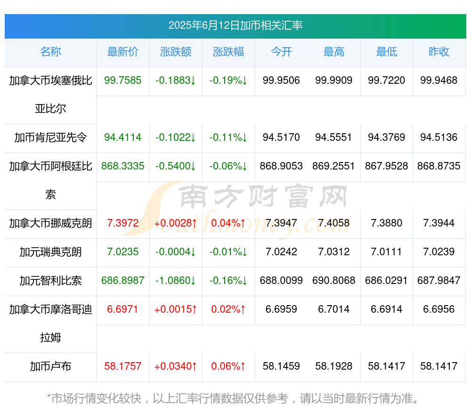Click the footer disclaimer starting *市场行情变化较快
Viewport: 471px width, 413px height.
point(233,398)
